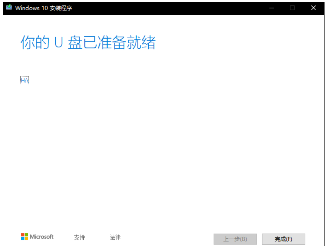Click the maximize icon on the title bar
This screenshot has width=326, height=246.
pos(292,8)
